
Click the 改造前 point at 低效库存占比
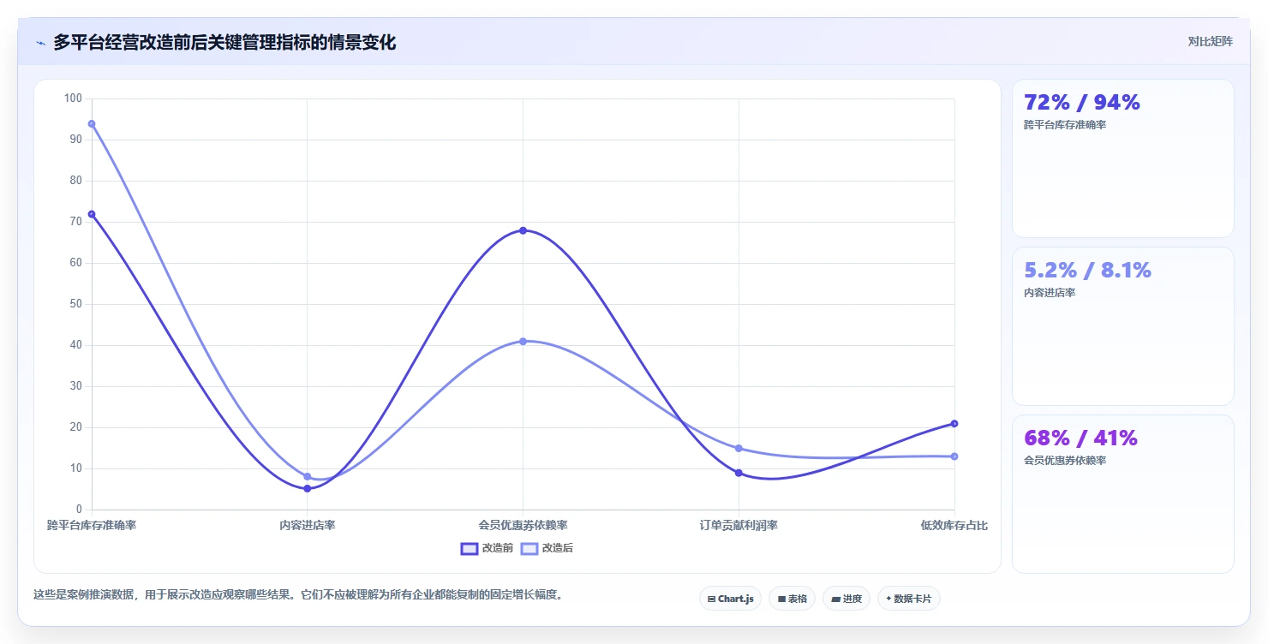(x=954, y=424)
